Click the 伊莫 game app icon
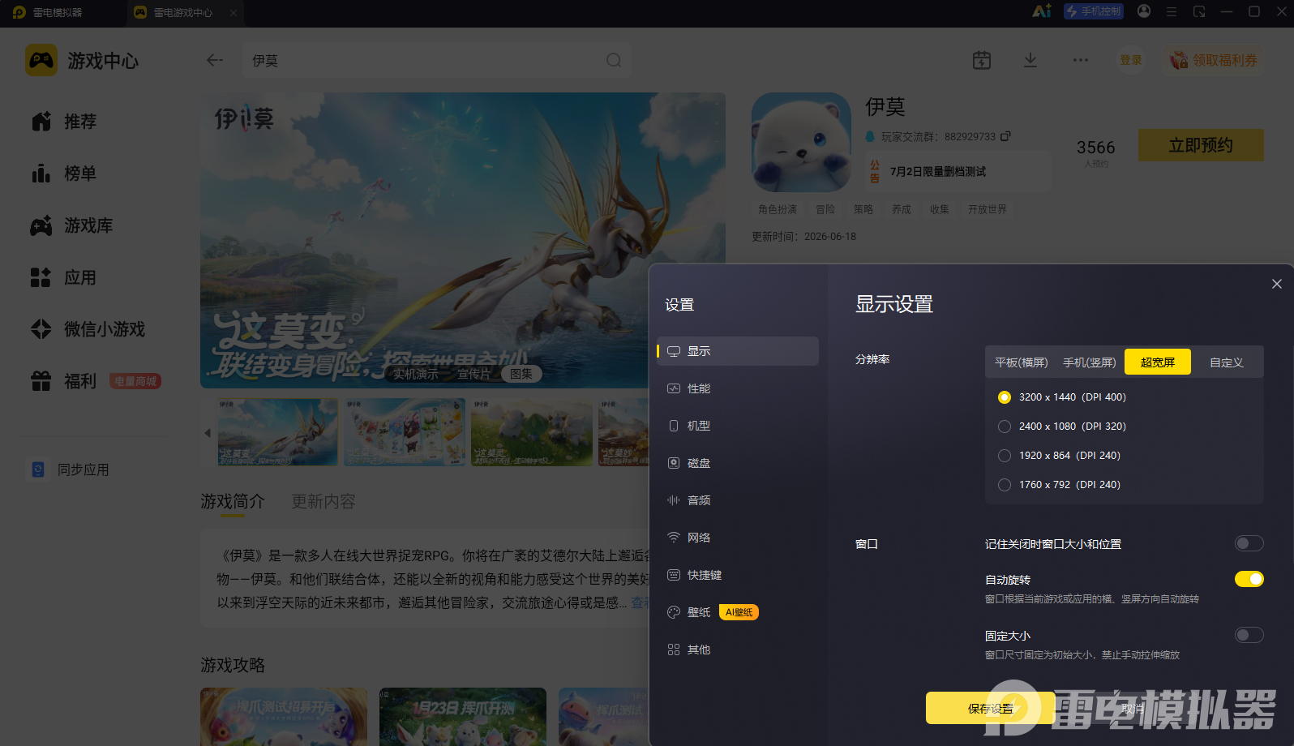Viewport: 1294px width, 746px height. tap(801, 142)
